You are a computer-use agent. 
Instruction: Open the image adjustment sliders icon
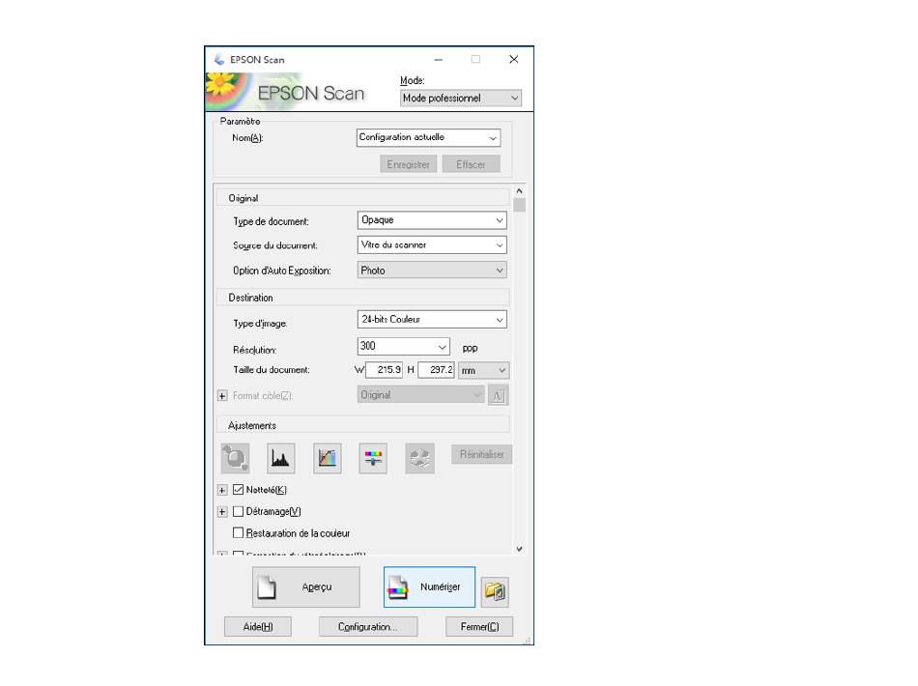point(374,458)
